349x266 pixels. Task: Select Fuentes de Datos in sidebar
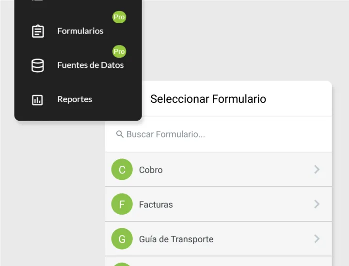(x=90, y=65)
